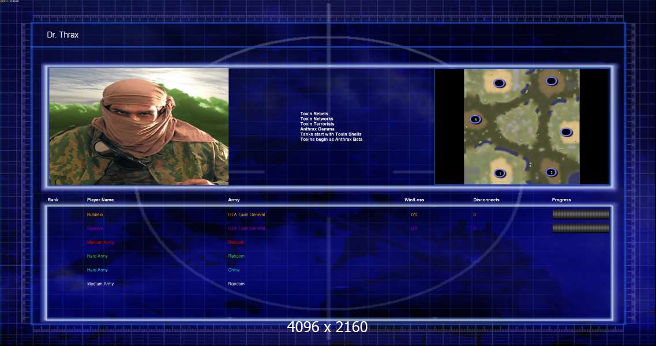Viewport: 656px width, 346px height.
Task: Click the map preview image
Action: click(x=522, y=126)
